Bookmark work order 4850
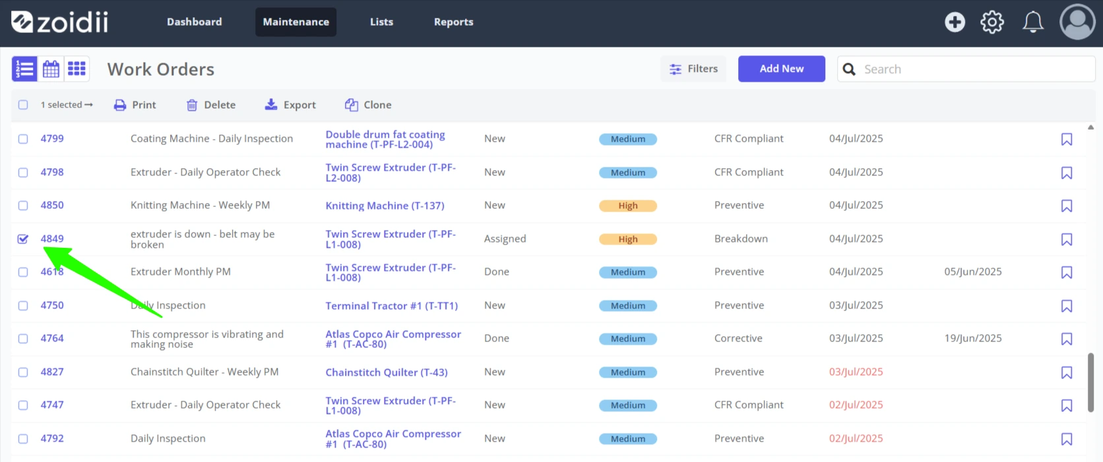Screen dimensions: 1103x462 tap(1067, 206)
